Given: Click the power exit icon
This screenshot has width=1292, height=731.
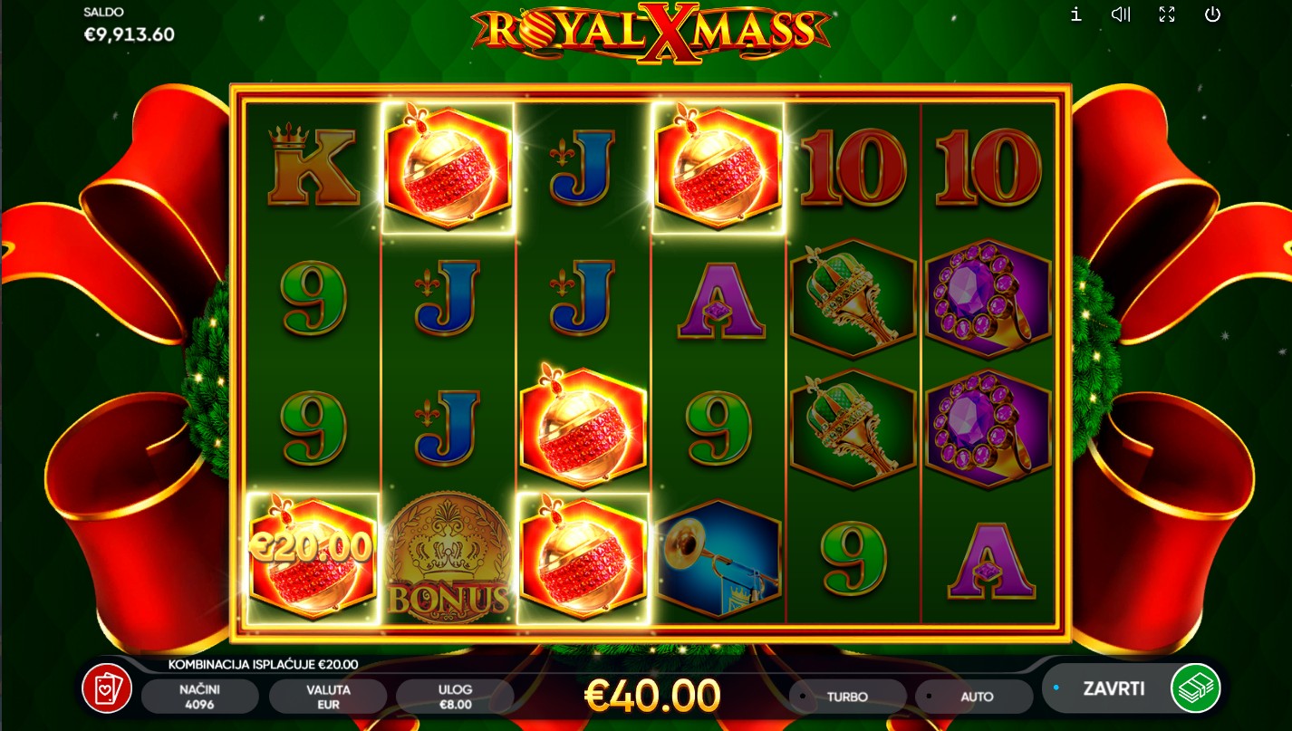Looking at the screenshot, I should (1212, 14).
